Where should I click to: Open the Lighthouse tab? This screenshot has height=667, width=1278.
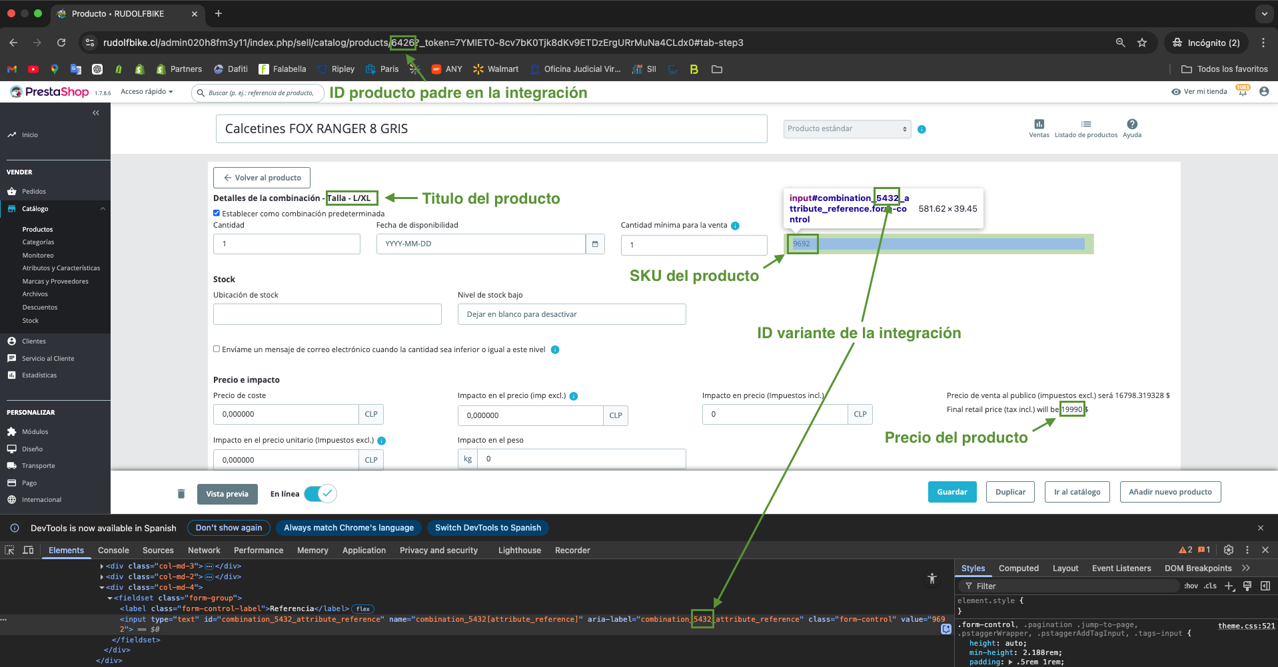[520, 551]
